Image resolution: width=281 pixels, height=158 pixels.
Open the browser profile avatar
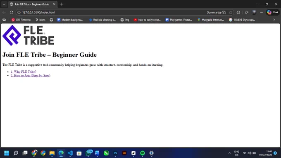point(254,12)
